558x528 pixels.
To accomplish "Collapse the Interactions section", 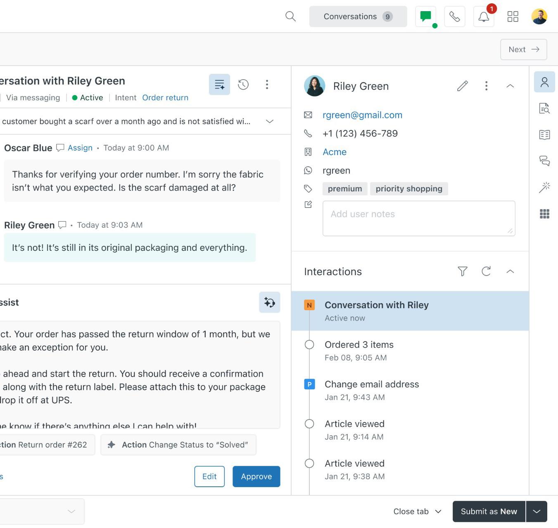I will [x=510, y=271].
